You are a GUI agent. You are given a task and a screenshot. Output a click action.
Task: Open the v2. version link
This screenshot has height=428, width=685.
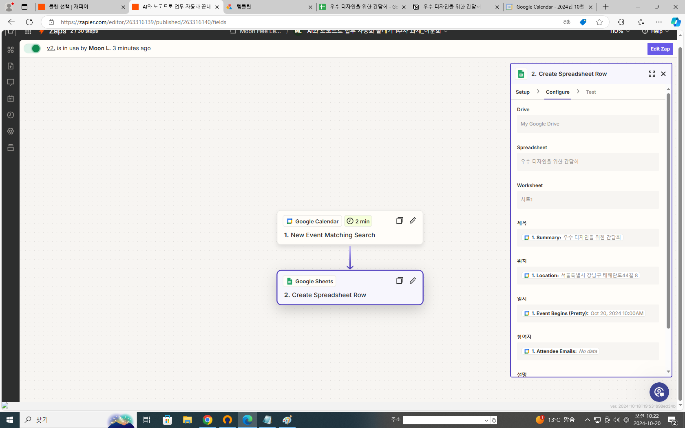coord(51,48)
